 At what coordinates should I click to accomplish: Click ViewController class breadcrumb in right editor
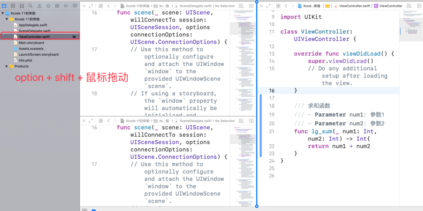388,6
